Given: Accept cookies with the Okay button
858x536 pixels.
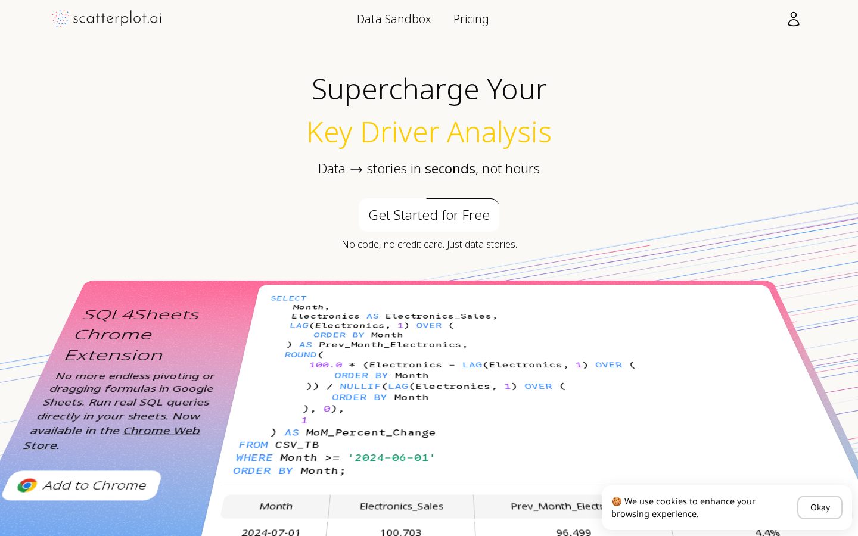Looking at the screenshot, I should tap(819, 507).
